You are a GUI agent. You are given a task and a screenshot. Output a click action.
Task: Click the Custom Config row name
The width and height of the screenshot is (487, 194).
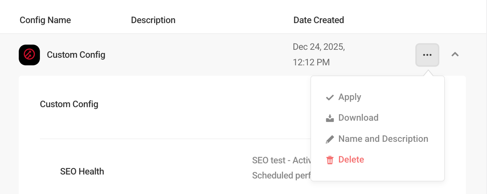(x=76, y=55)
